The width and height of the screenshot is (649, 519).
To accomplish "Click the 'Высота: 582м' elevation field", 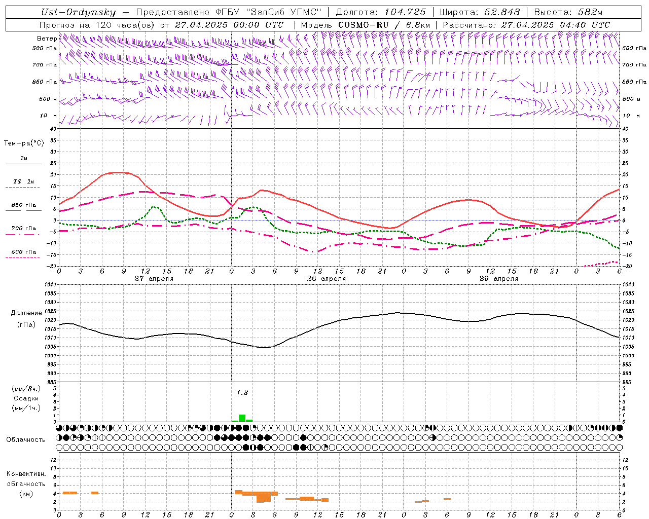I will point(568,12).
